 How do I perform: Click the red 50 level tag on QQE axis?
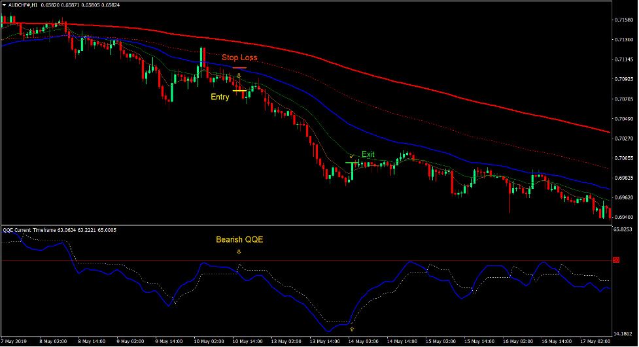(x=615, y=261)
